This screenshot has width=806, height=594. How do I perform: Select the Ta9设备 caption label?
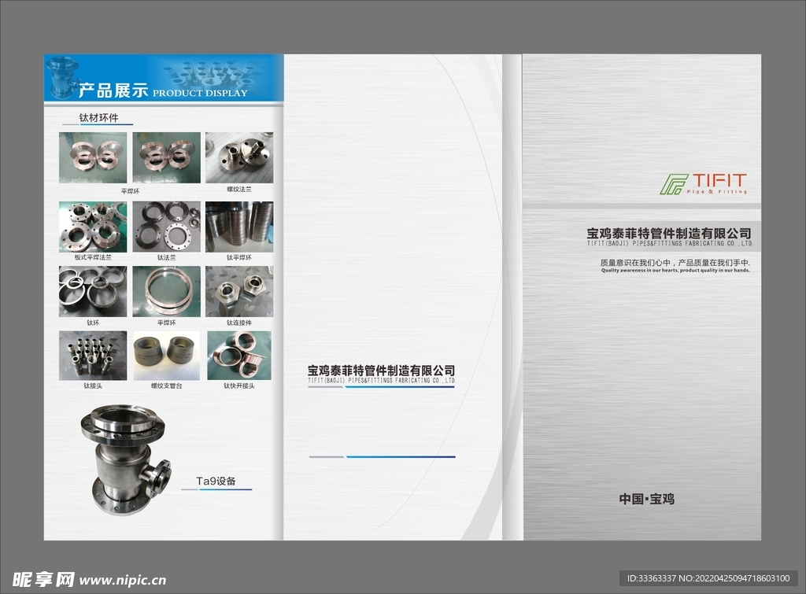[x=216, y=481]
